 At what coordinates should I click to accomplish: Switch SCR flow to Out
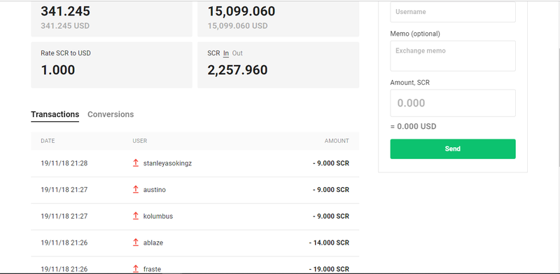click(237, 53)
